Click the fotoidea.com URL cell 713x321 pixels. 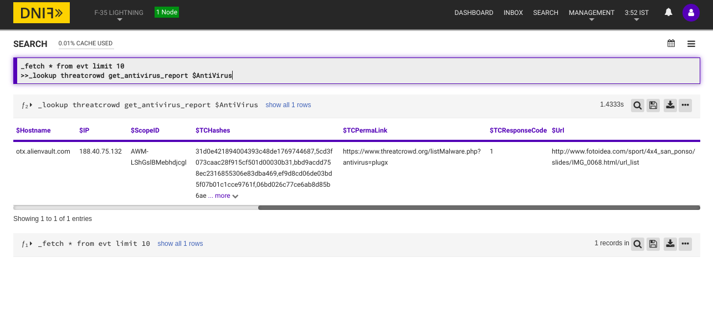(623, 157)
